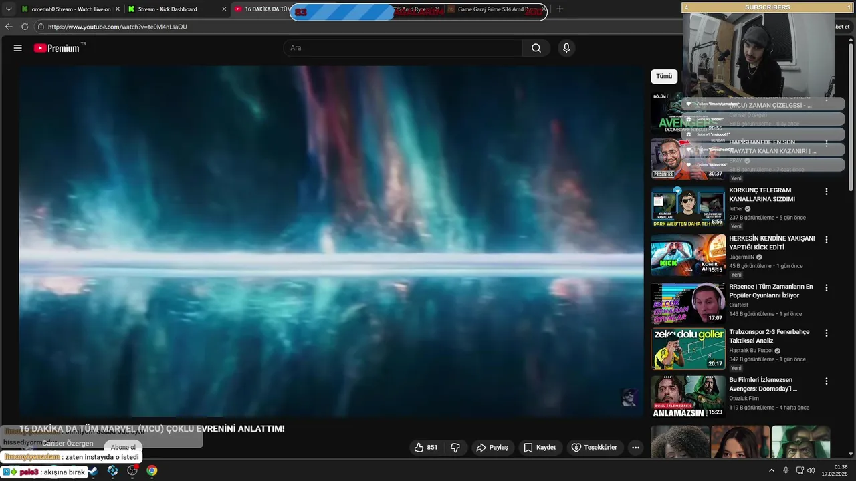Open the network status tray icon
856x481 pixels.
pyautogui.click(x=800, y=471)
